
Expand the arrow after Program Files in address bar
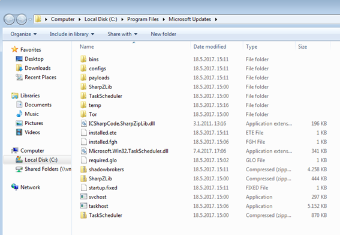coord(164,19)
